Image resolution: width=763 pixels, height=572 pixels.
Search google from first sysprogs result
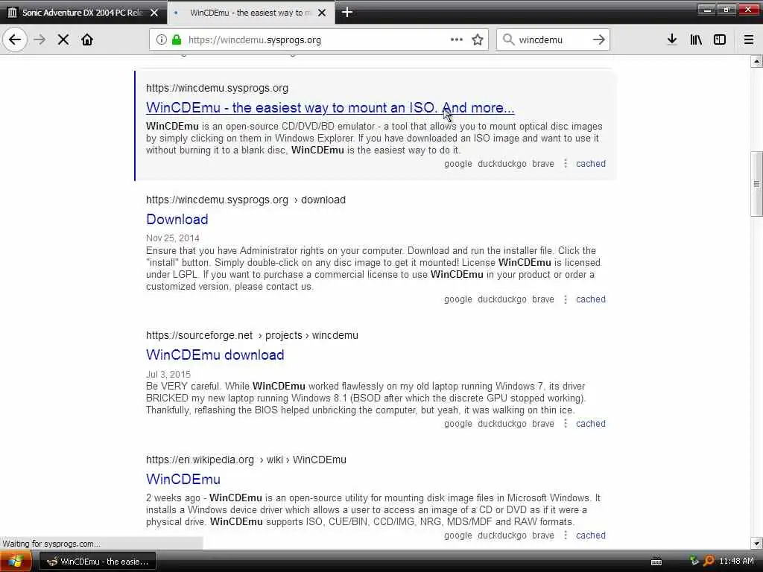(458, 164)
